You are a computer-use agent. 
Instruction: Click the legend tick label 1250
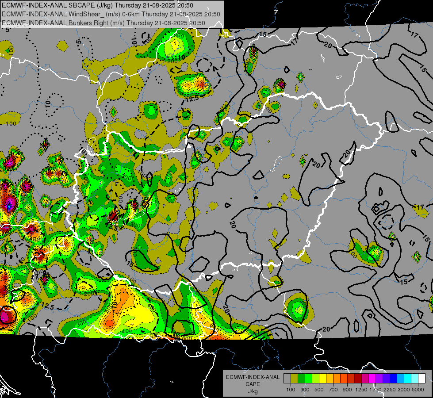361,390
